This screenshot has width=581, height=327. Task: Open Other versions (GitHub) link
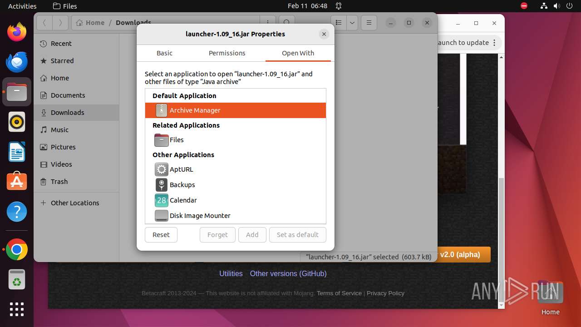(x=288, y=273)
